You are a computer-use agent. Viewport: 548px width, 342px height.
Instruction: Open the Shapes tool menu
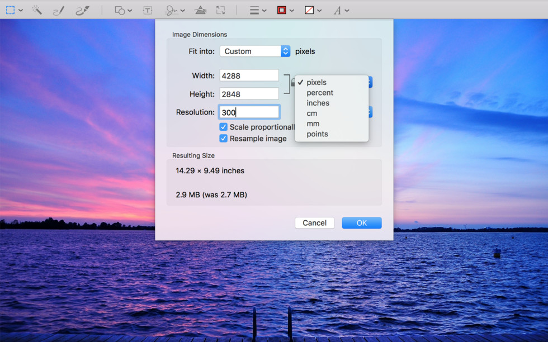[x=123, y=10]
